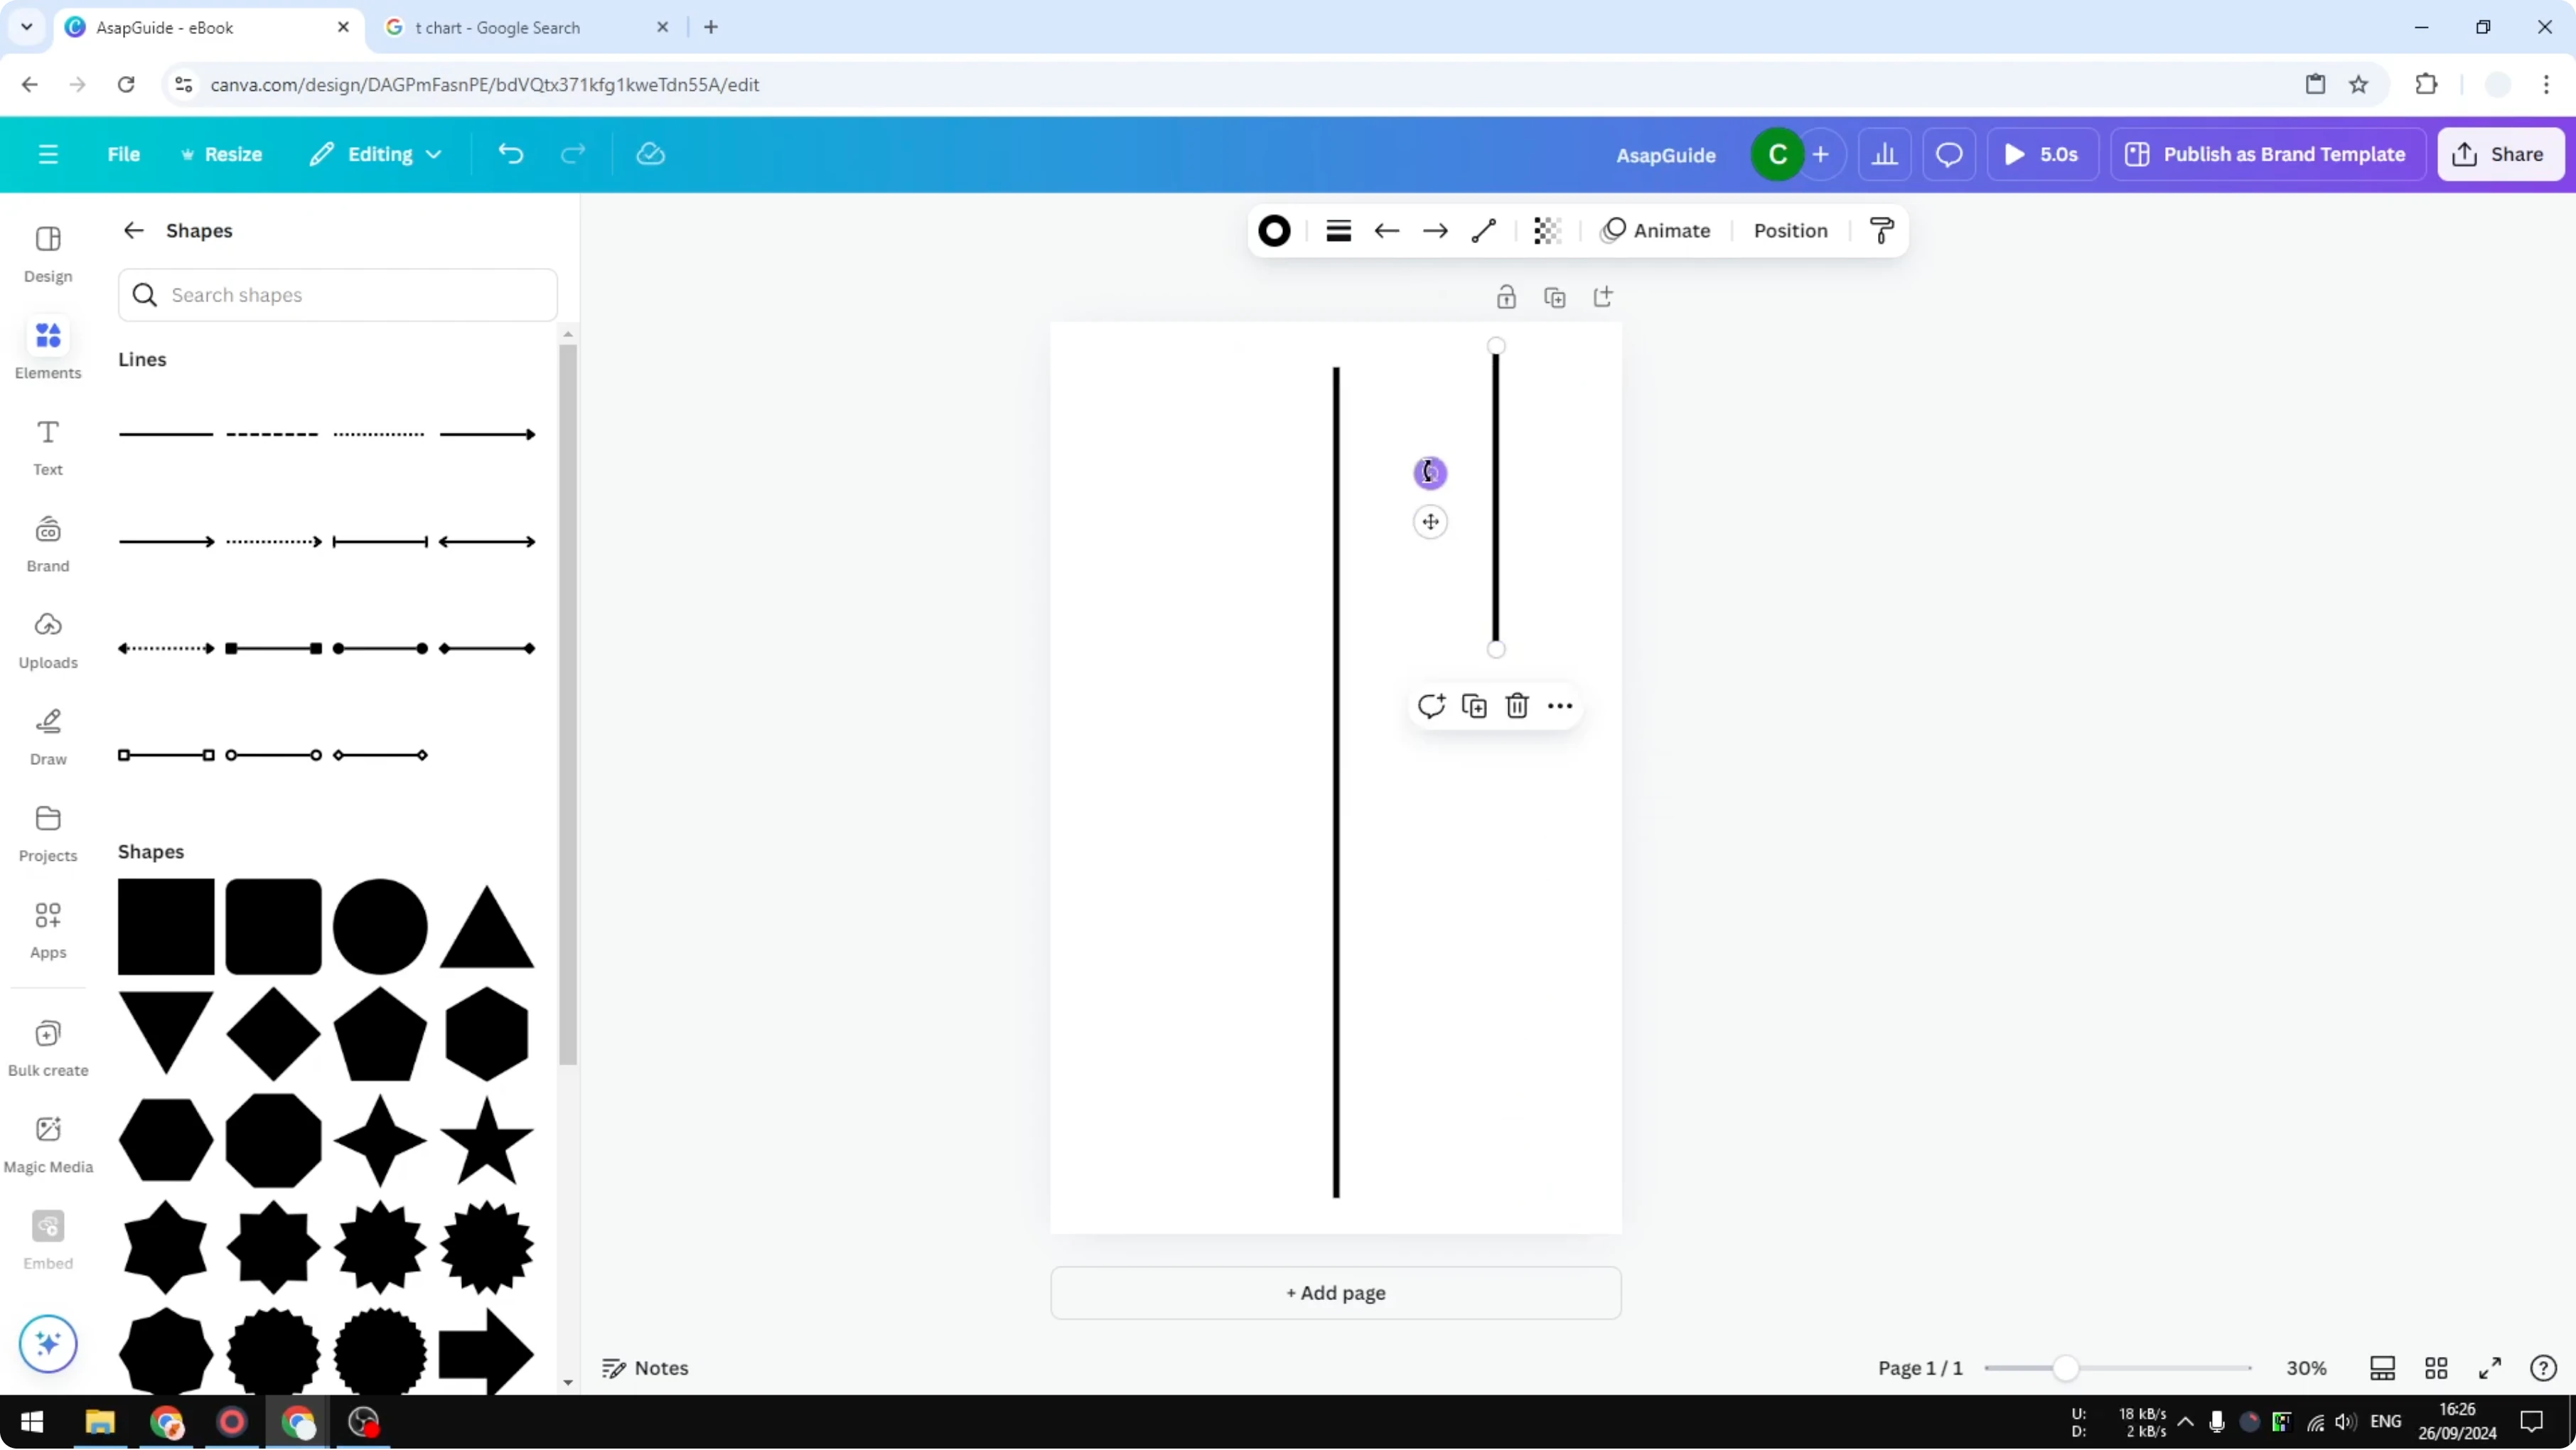Open the Brand panel
2576x1450 pixels.
(x=48, y=544)
